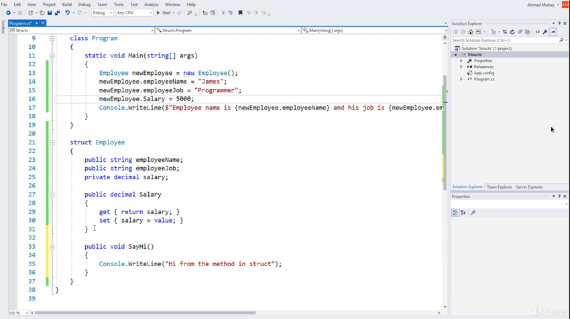Open the Analyze menu
The image size is (570, 319).
point(151,5)
